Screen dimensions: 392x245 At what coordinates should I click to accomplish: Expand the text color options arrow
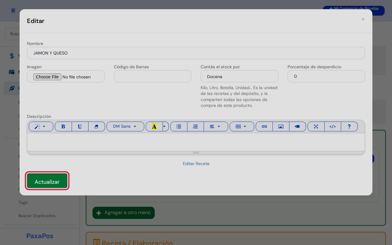click(165, 126)
